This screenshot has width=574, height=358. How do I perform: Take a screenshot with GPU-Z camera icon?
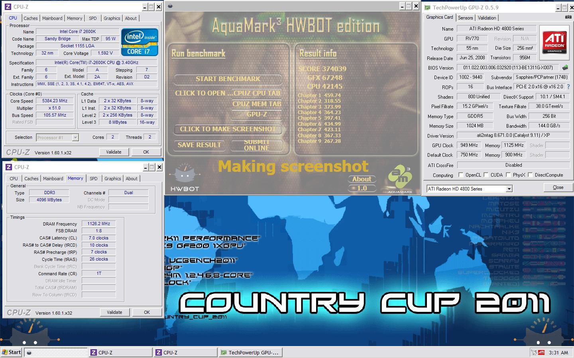click(568, 18)
